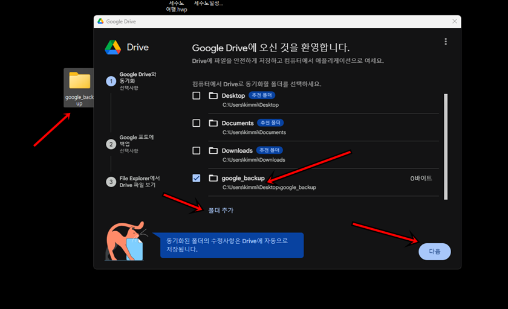Click the 추천 폴더 badge beside Documents
Image resolution: width=508 pixels, height=309 pixels.
click(270, 123)
